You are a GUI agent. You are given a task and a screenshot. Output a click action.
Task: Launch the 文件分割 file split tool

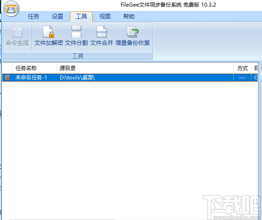click(76, 36)
